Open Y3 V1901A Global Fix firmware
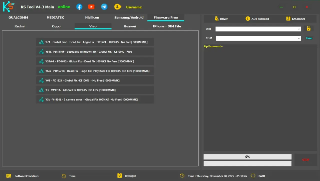The width and height of the screenshot is (320, 181). (x=95, y=90)
